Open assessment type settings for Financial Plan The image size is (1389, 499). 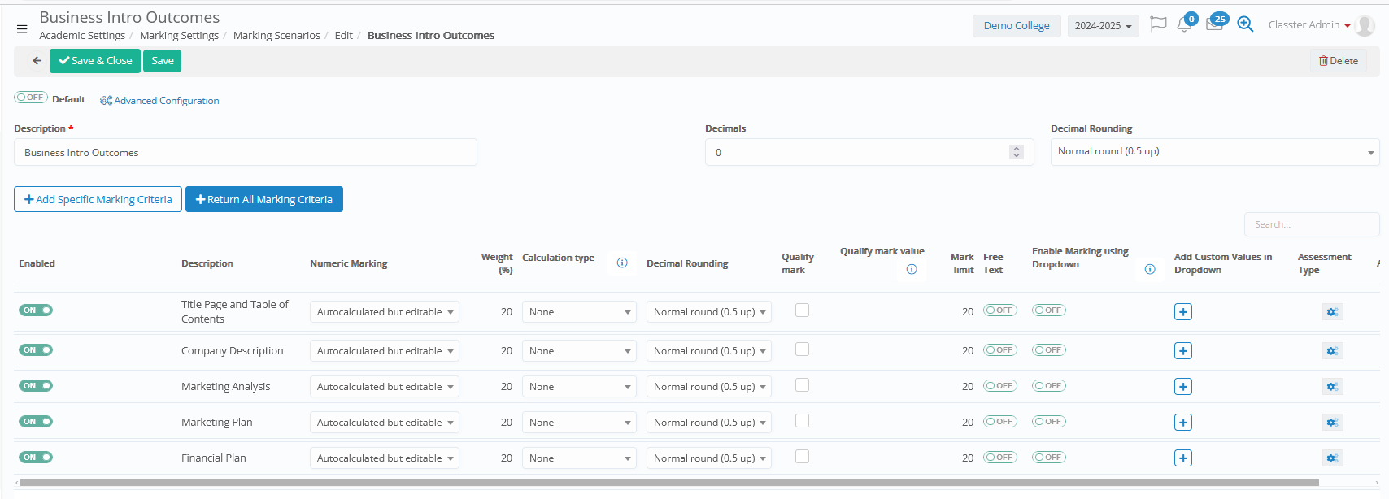(1331, 458)
